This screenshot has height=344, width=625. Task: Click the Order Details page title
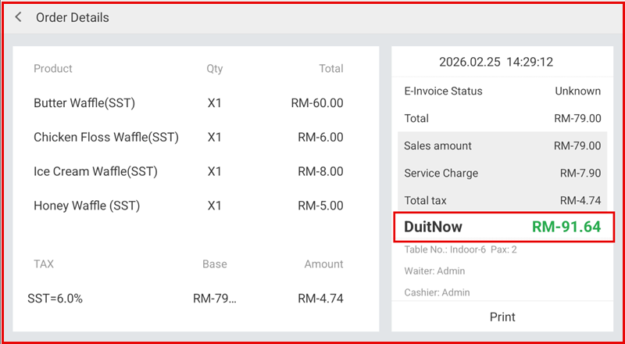73,17
